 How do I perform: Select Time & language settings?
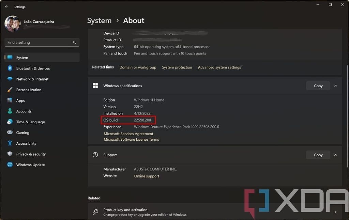coord(30,122)
